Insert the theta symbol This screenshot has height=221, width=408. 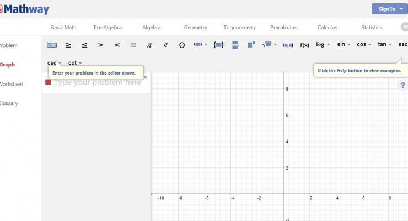click(182, 45)
